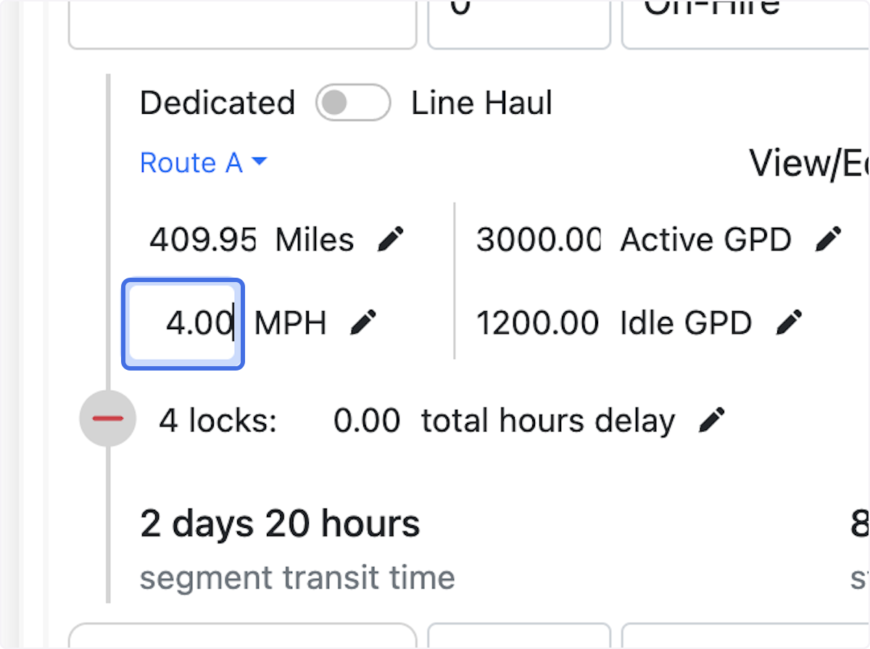Toggle the Dedicated / Line Haul switch

point(353,102)
